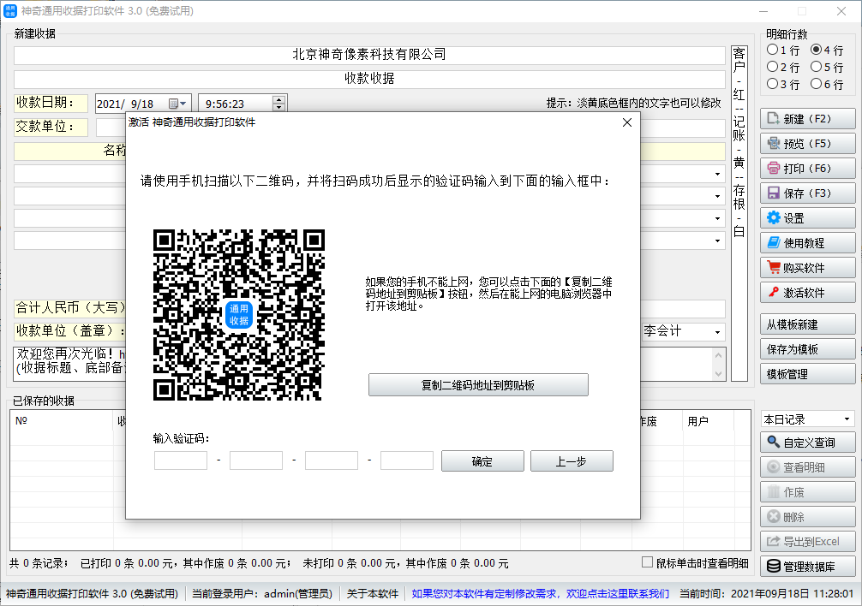Click the app logo in title bar
This screenshot has width=862, height=606.
click(10, 11)
